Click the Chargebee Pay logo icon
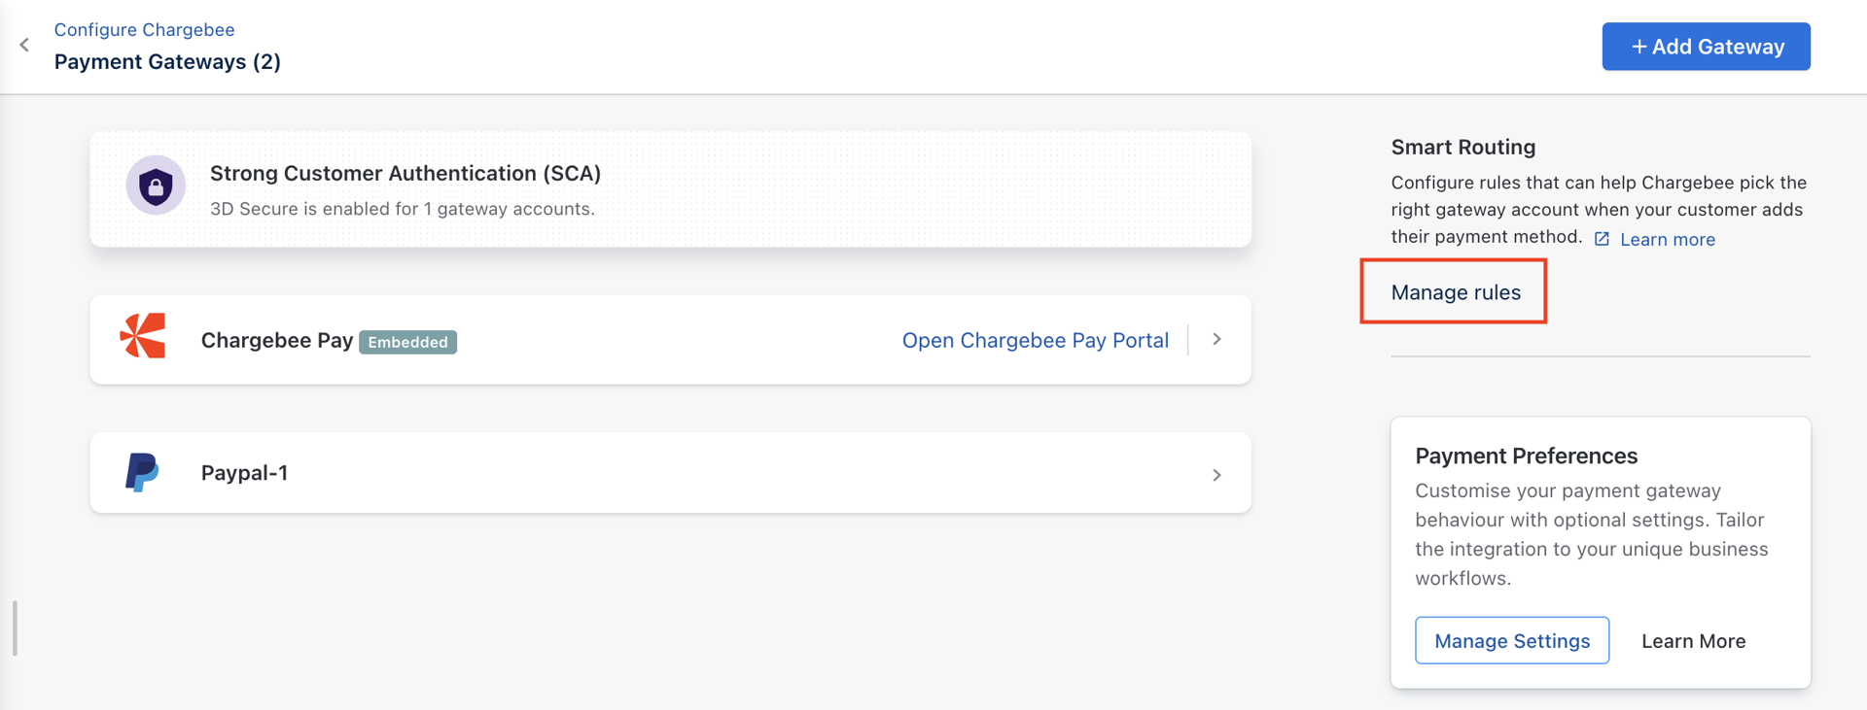This screenshot has height=710, width=1867. pos(143,336)
